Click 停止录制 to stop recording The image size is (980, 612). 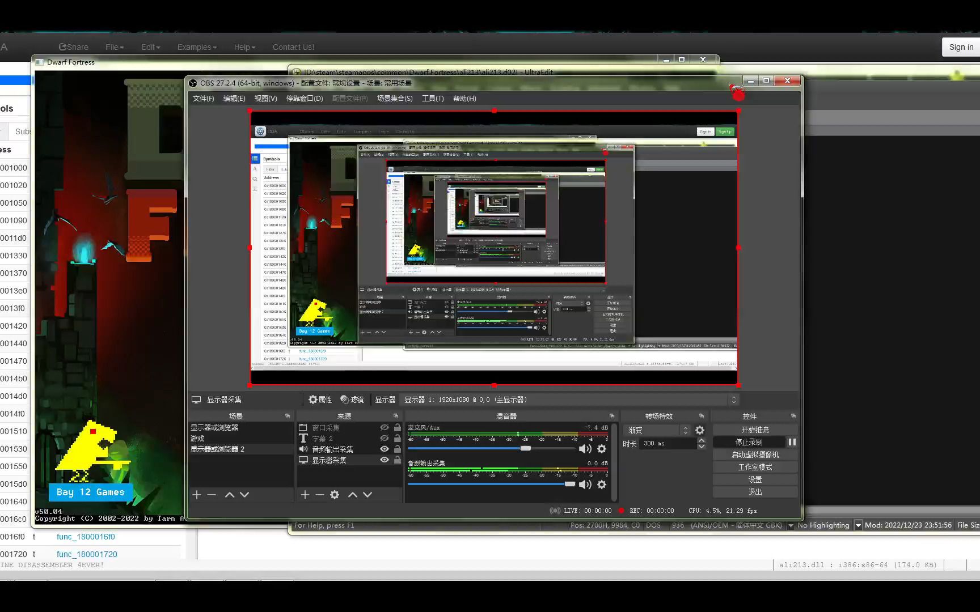tap(749, 442)
